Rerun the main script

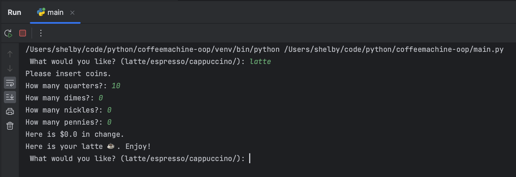pyautogui.click(x=8, y=33)
